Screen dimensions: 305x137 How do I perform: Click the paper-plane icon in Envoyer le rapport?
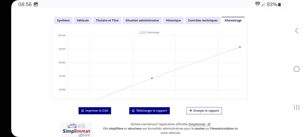[190, 111]
